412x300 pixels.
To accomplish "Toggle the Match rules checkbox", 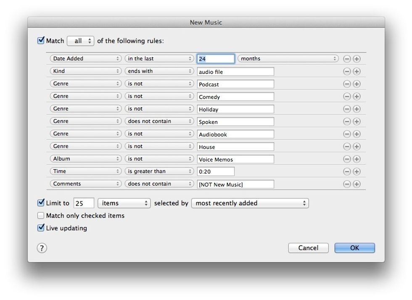I will 41,41.
